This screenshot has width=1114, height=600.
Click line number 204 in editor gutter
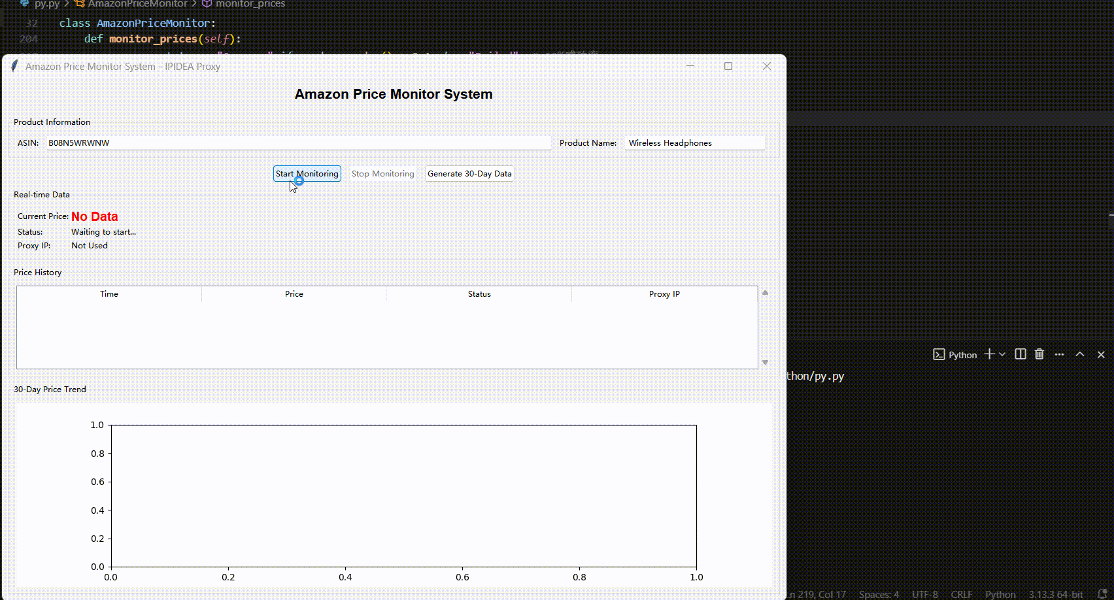coord(29,39)
